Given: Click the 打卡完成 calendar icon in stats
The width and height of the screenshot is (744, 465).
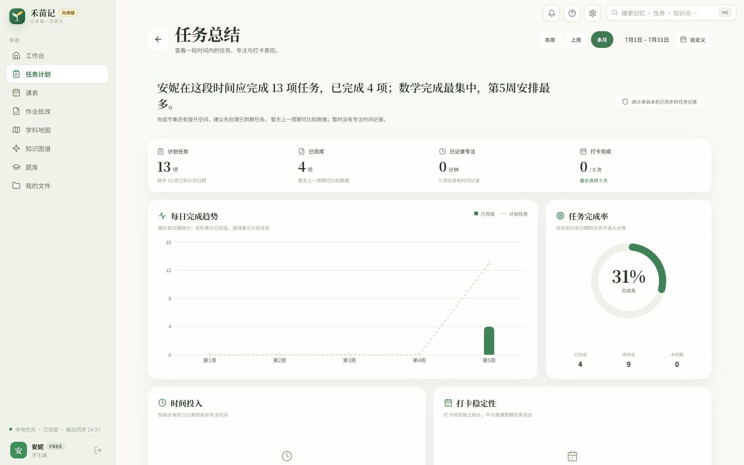Looking at the screenshot, I should 583,152.
